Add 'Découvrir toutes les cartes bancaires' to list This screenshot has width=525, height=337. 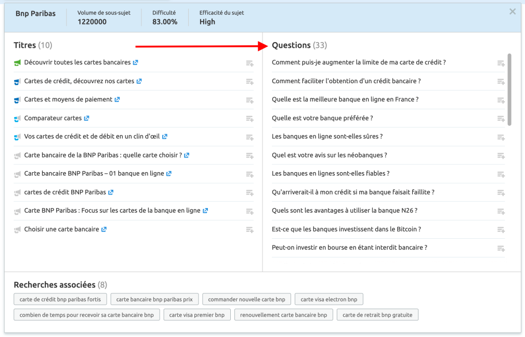coord(250,63)
